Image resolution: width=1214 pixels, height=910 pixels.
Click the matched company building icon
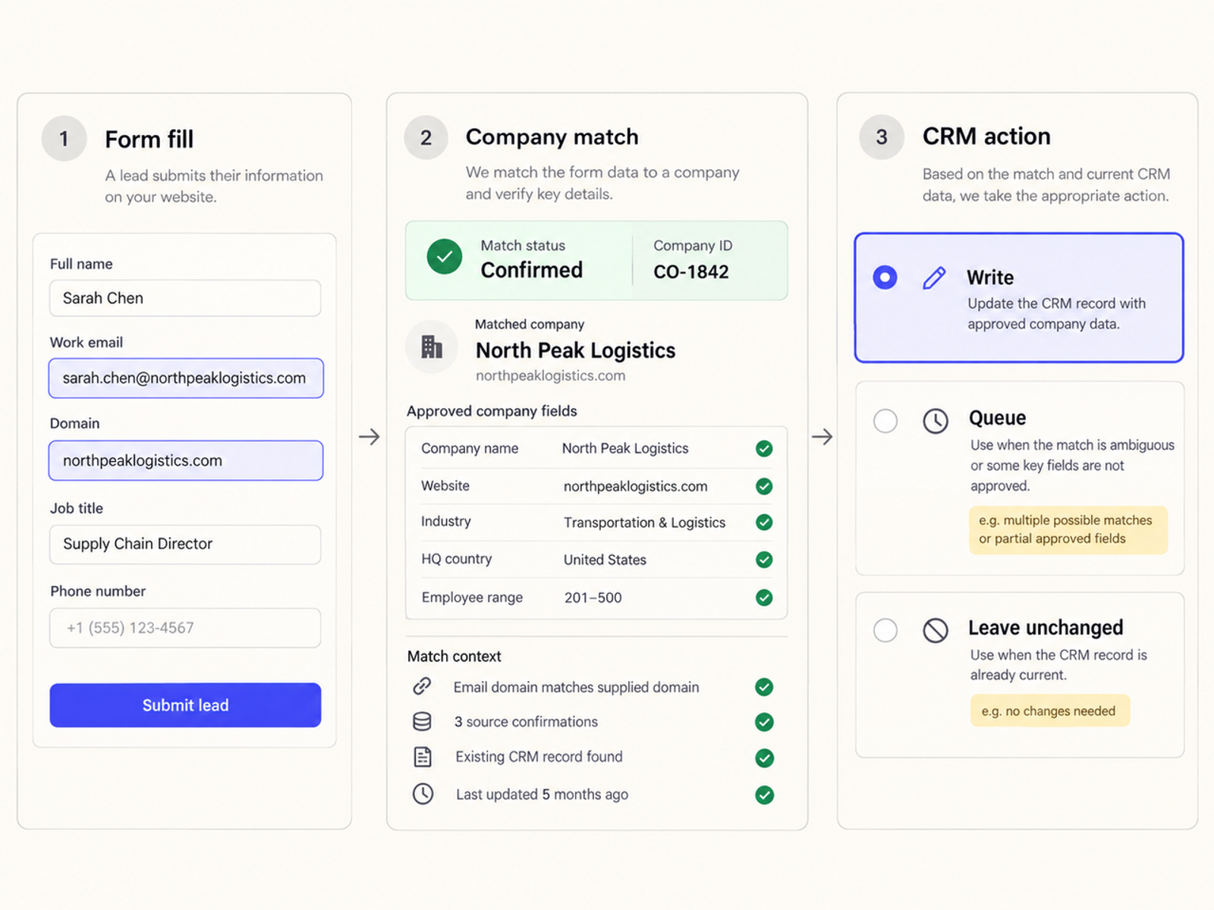(x=432, y=347)
